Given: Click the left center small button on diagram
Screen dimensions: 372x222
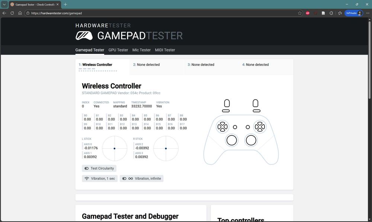Looking at the screenshot, I should click(235, 127).
